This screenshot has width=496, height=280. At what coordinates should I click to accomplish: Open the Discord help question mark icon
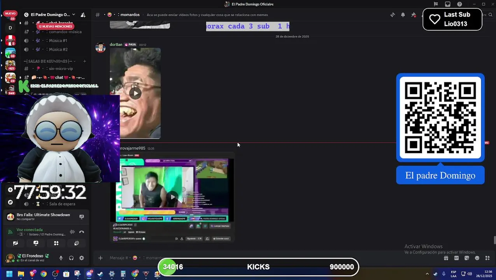[x=459, y=4]
